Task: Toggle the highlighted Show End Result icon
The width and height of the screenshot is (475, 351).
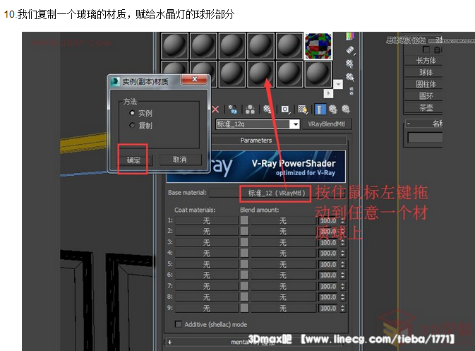Action: tap(320, 109)
